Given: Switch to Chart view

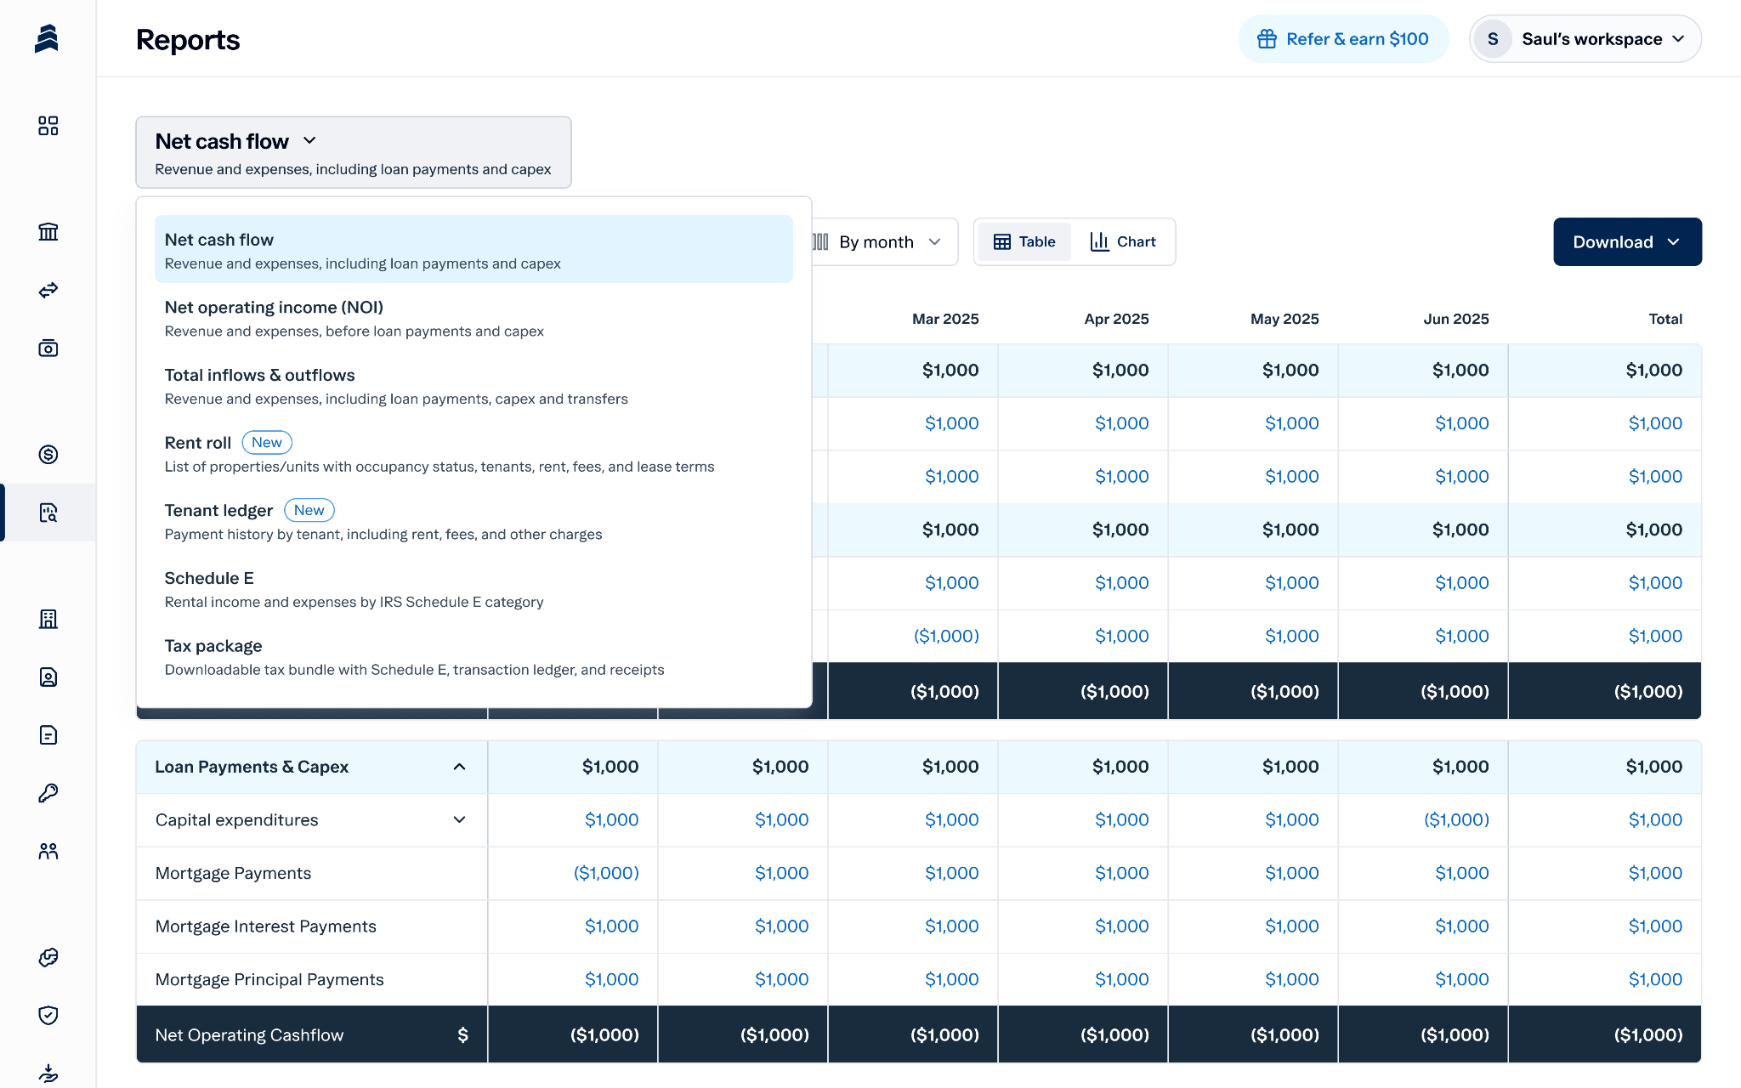Looking at the screenshot, I should pos(1122,242).
